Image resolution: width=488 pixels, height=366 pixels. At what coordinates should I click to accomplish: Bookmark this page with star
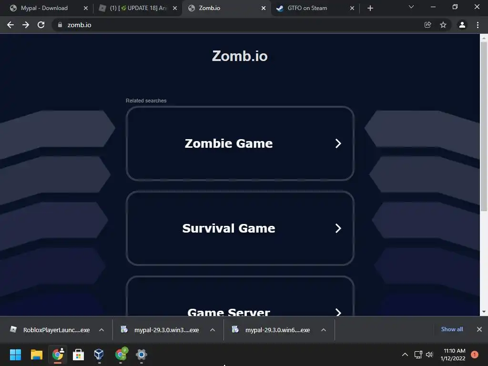[x=443, y=25]
